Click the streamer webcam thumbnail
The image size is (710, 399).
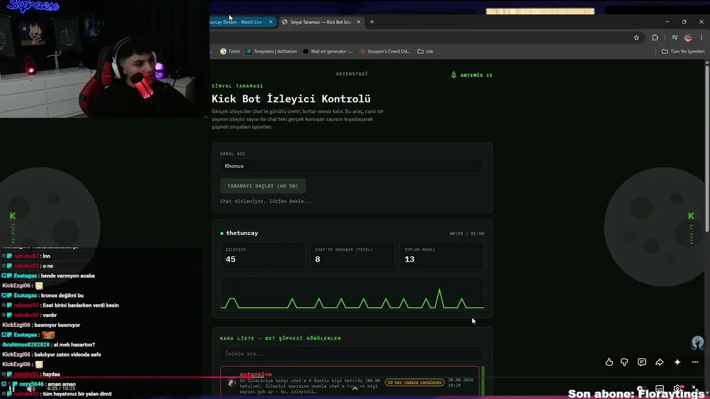coord(104,59)
